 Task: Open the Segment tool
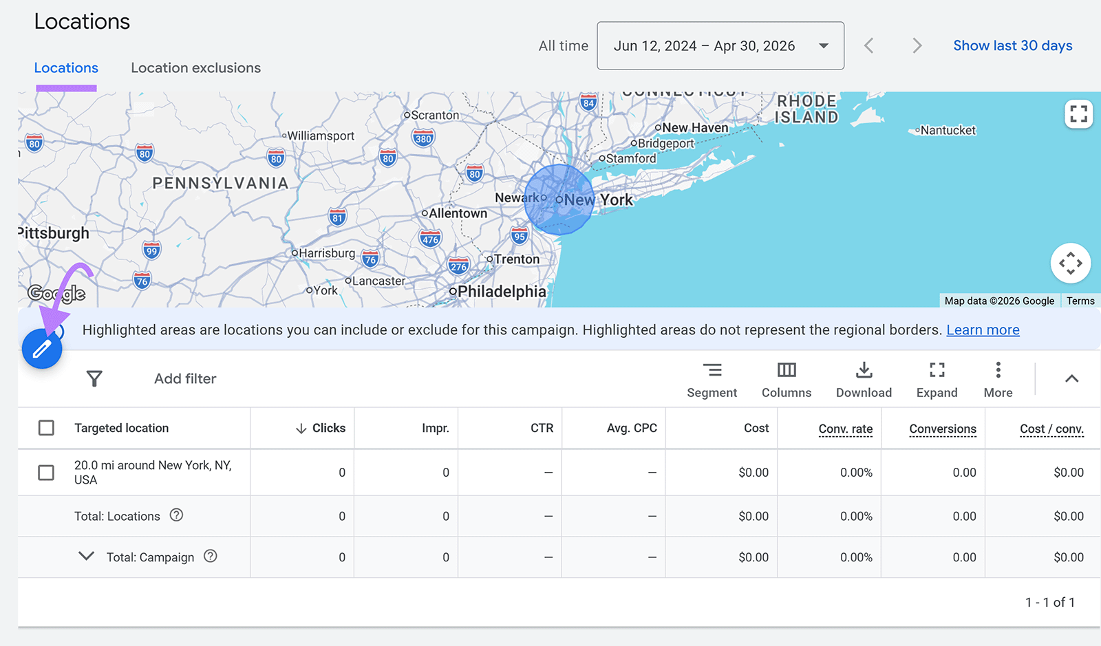(x=712, y=380)
